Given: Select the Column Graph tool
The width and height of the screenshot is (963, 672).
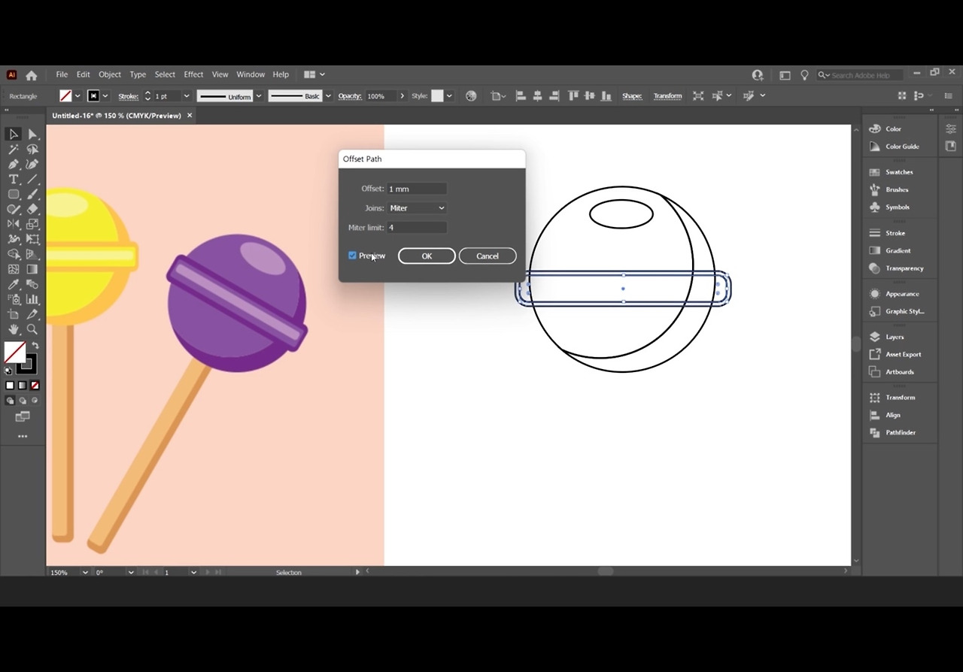Looking at the screenshot, I should pos(32,299).
